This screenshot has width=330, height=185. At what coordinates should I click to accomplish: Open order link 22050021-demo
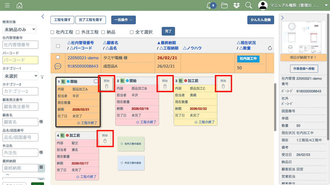(x=83, y=58)
